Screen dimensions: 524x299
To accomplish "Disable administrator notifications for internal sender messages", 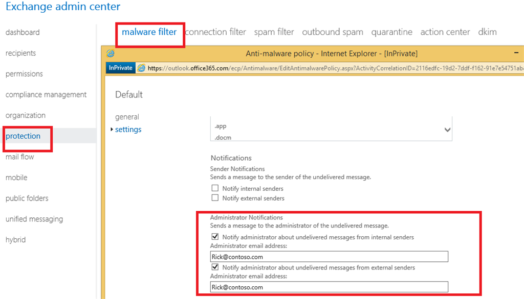I will (x=215, y=236).
